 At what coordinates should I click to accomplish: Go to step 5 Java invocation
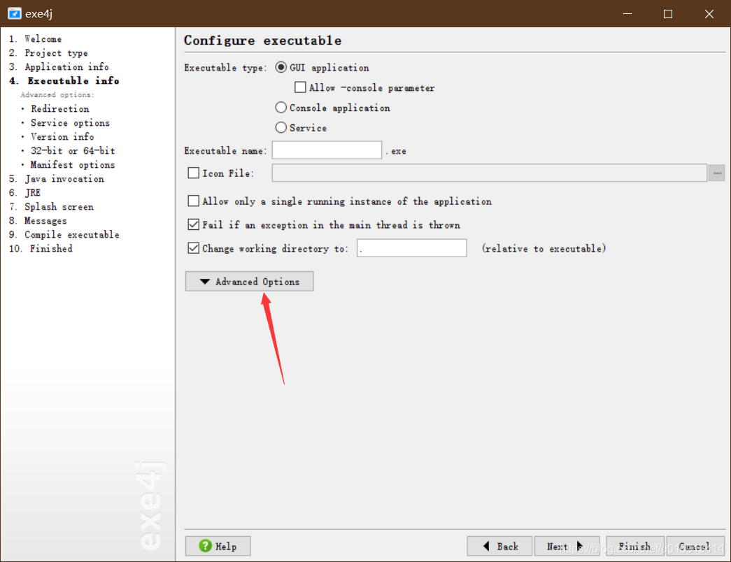tap(57, 179)
